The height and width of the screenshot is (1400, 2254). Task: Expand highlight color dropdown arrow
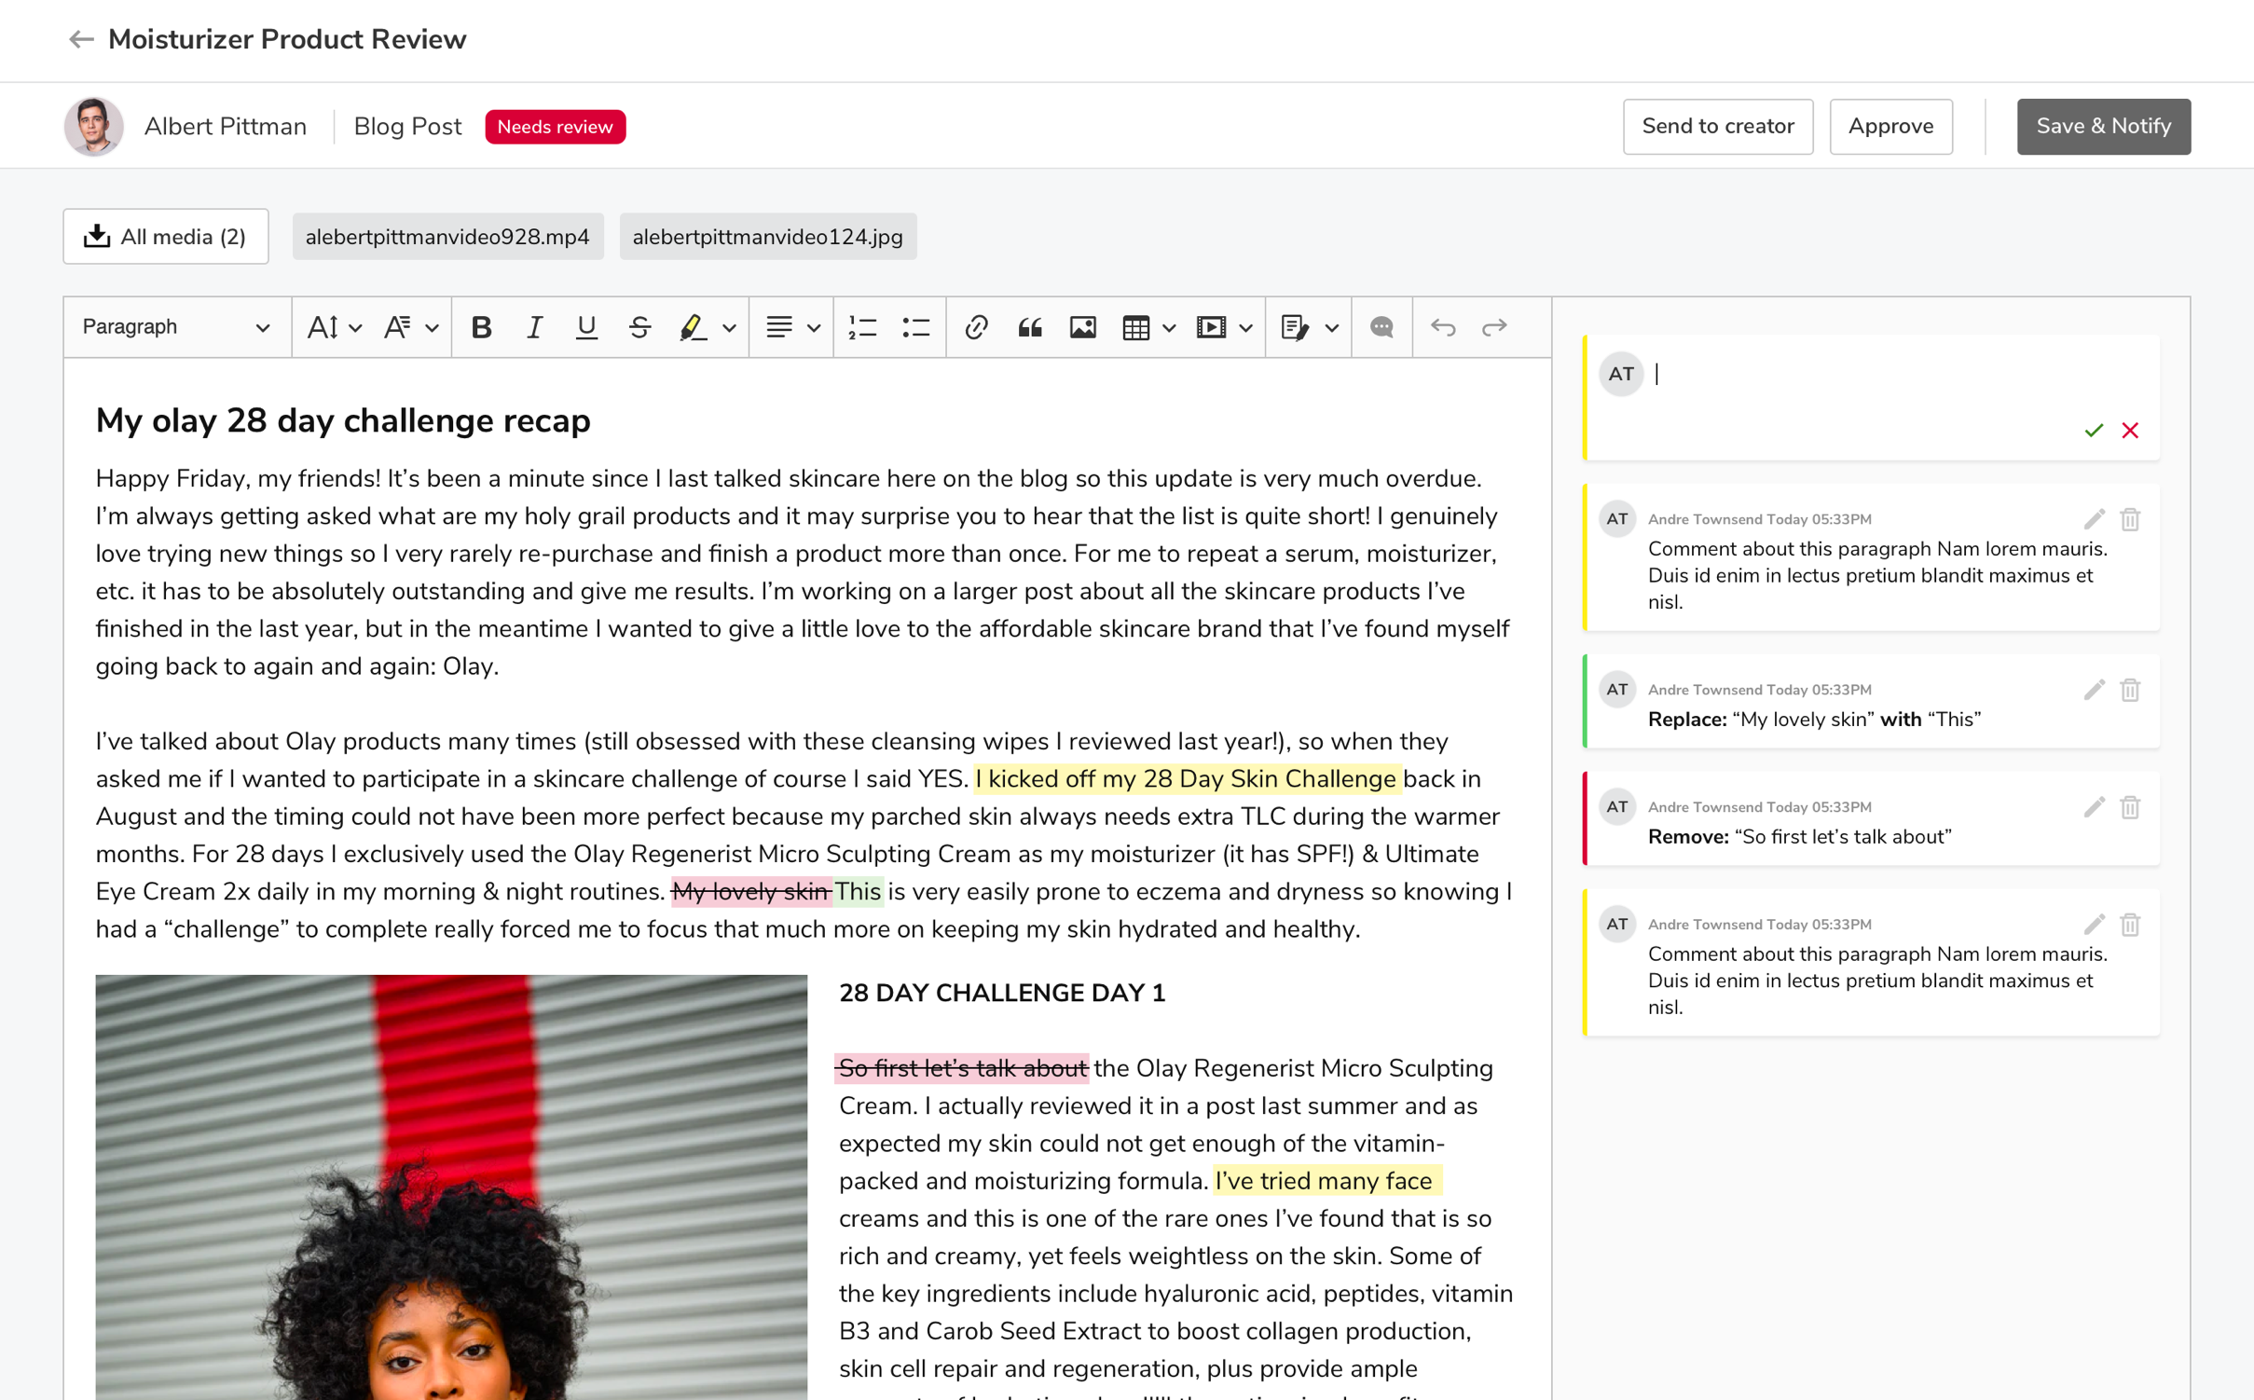tap(729, 328)
